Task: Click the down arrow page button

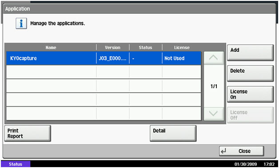Action: (214, 113)
